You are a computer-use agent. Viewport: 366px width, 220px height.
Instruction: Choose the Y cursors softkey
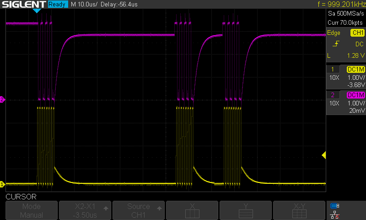coord(246,210)
